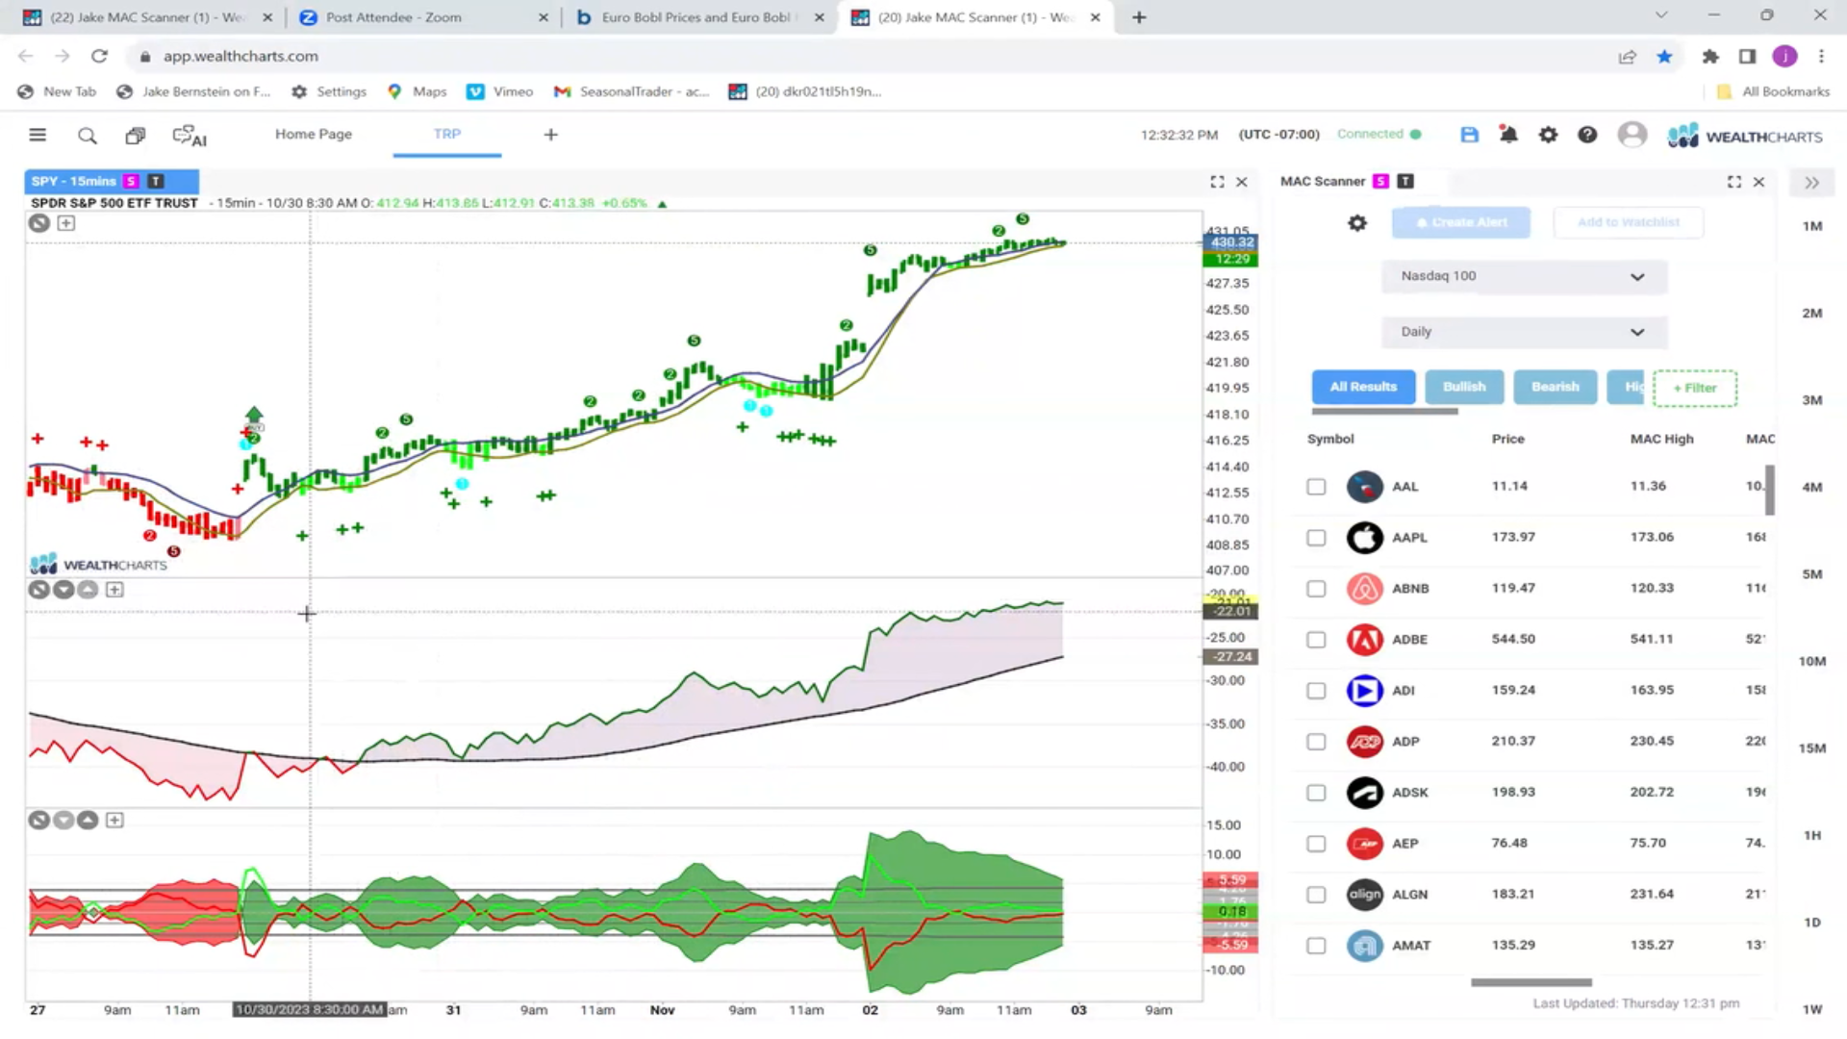
Task: Add a new workspace tab with plus
Action: pos(550,135)
